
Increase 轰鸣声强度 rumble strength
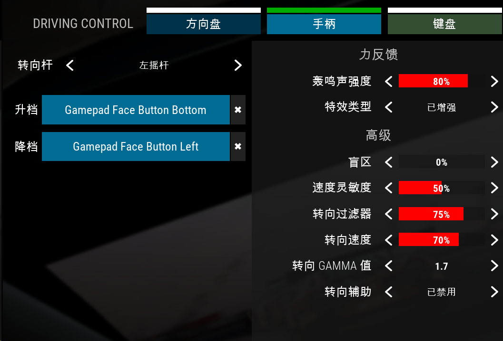[x=494, y=81]
